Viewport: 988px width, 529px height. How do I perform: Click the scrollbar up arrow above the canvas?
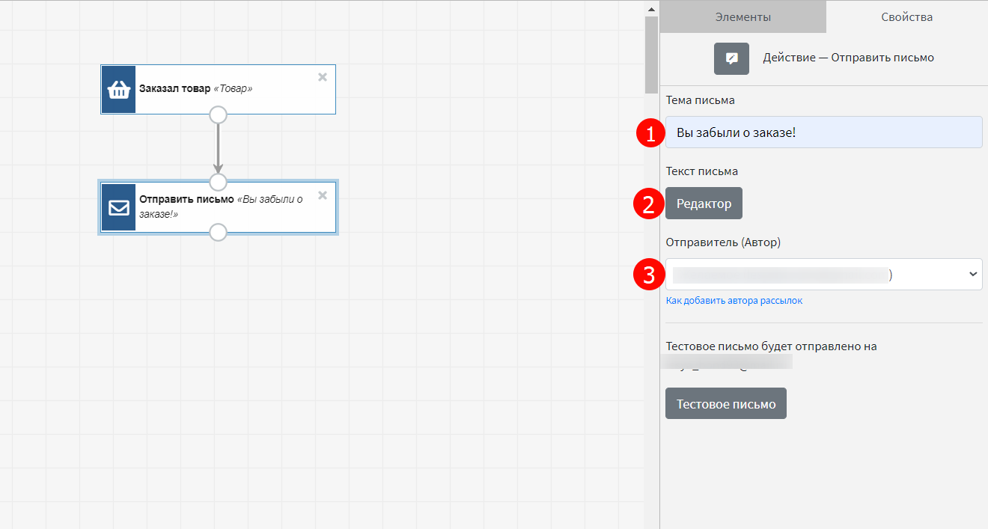click(x=651, y=8)
